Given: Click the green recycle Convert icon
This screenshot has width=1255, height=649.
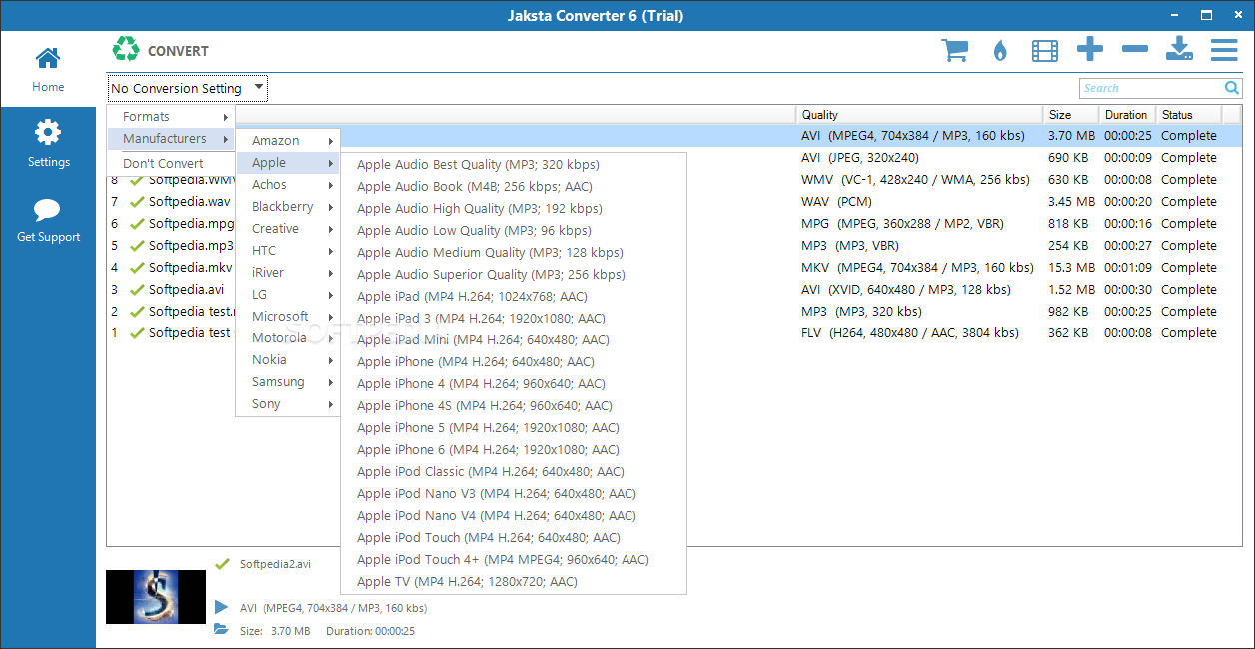Looking at the screenshot, I should [x=126, y=49].
